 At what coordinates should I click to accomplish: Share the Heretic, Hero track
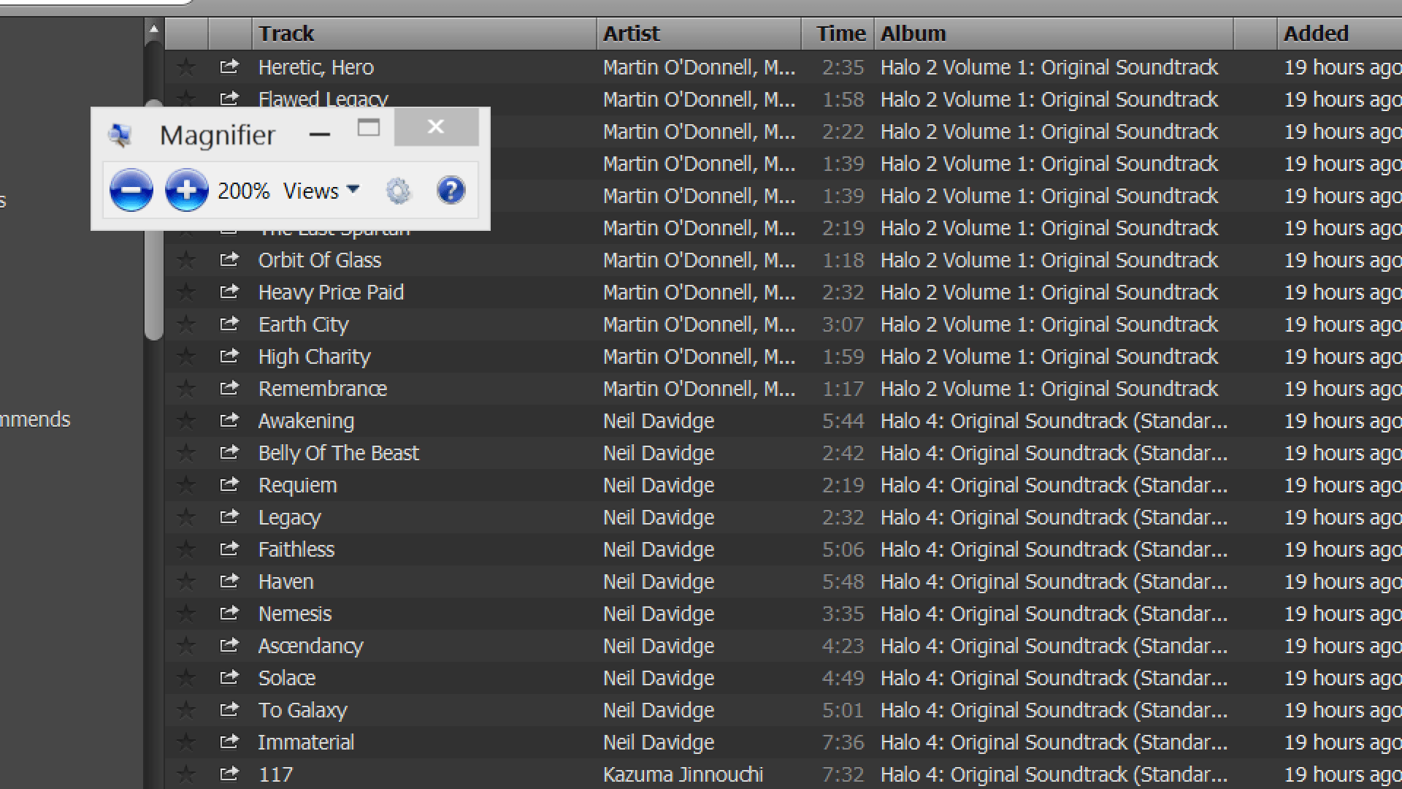coord(229,66)
